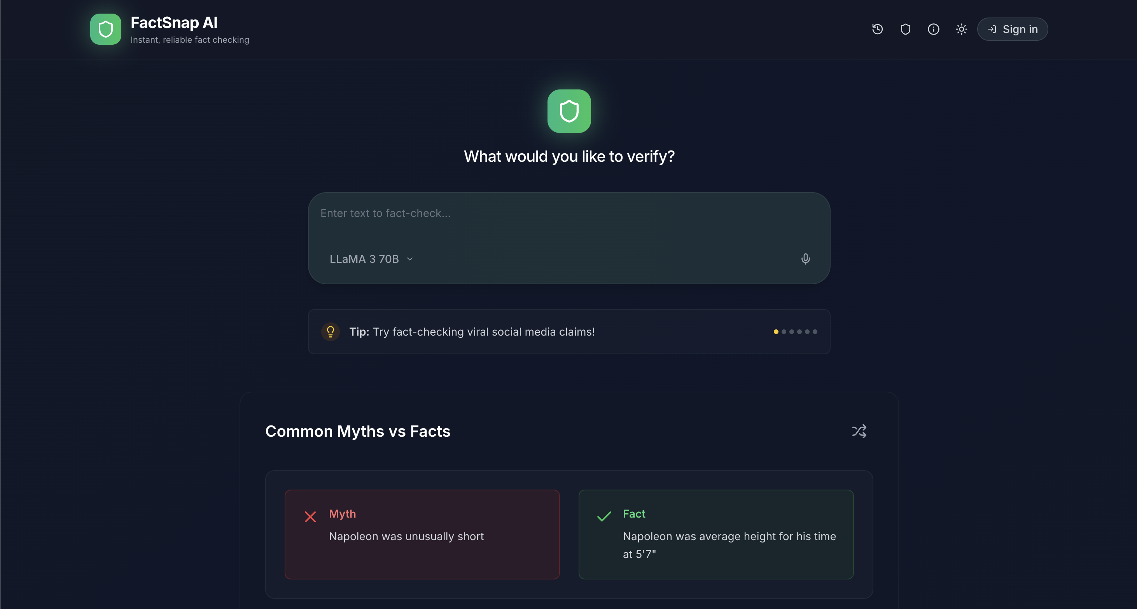Click the Sign in button

coord(1012,29)
